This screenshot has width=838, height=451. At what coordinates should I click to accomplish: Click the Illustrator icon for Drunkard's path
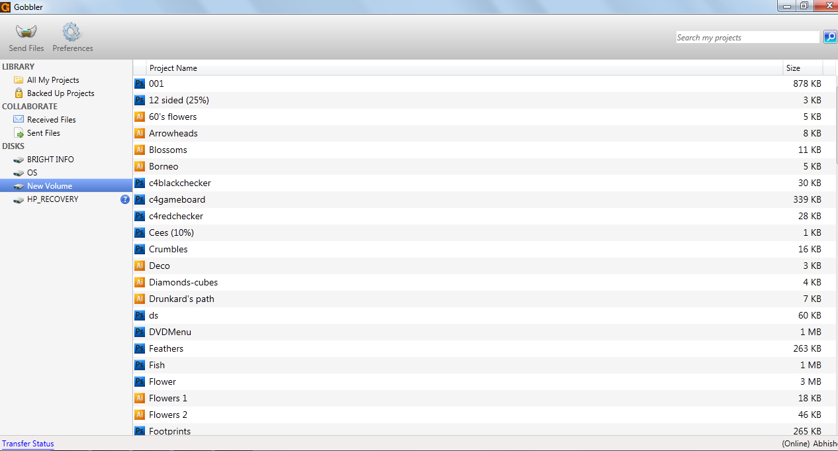[140, 299]
